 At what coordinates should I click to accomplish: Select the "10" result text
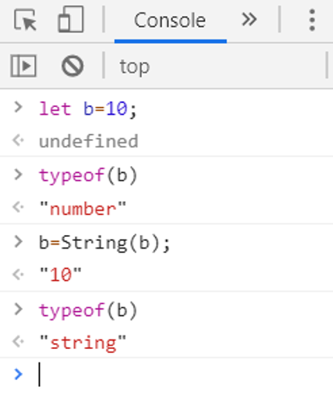(61, 275)
